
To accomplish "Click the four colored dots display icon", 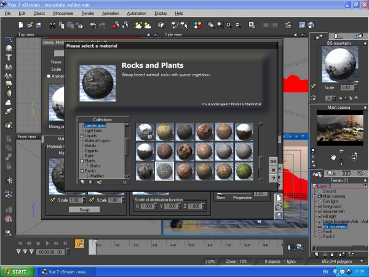I will click(197, 25).
